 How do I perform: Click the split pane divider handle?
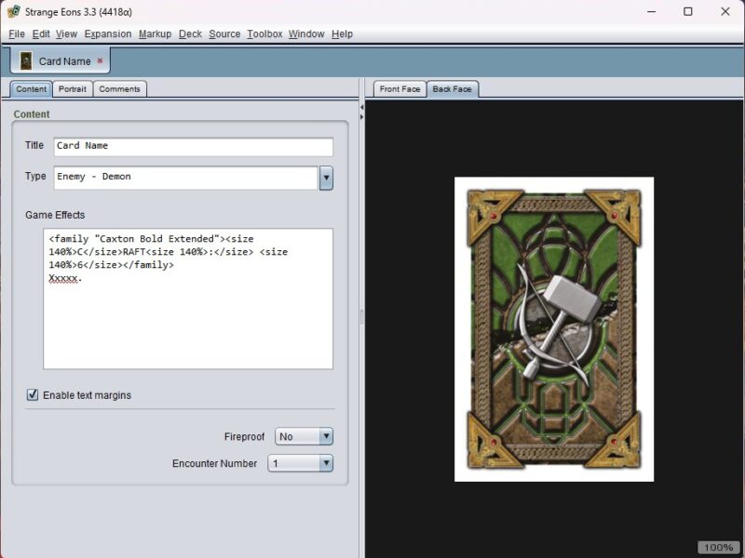pos(361,316)
